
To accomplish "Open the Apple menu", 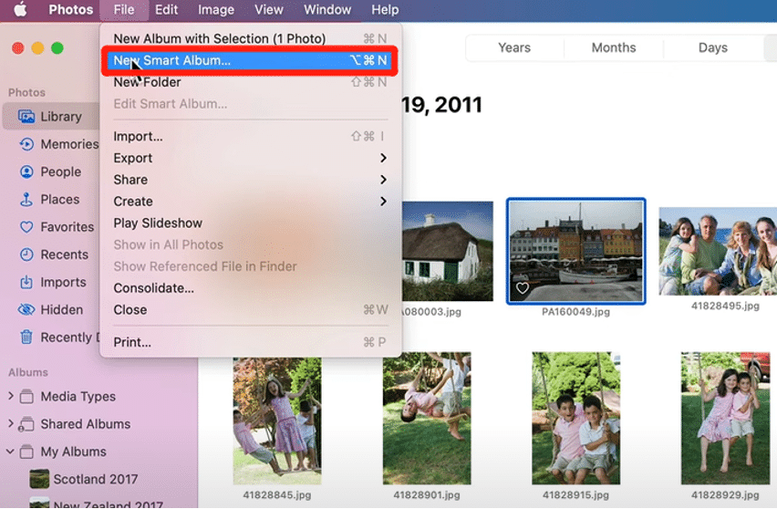I will click(20, 9).
